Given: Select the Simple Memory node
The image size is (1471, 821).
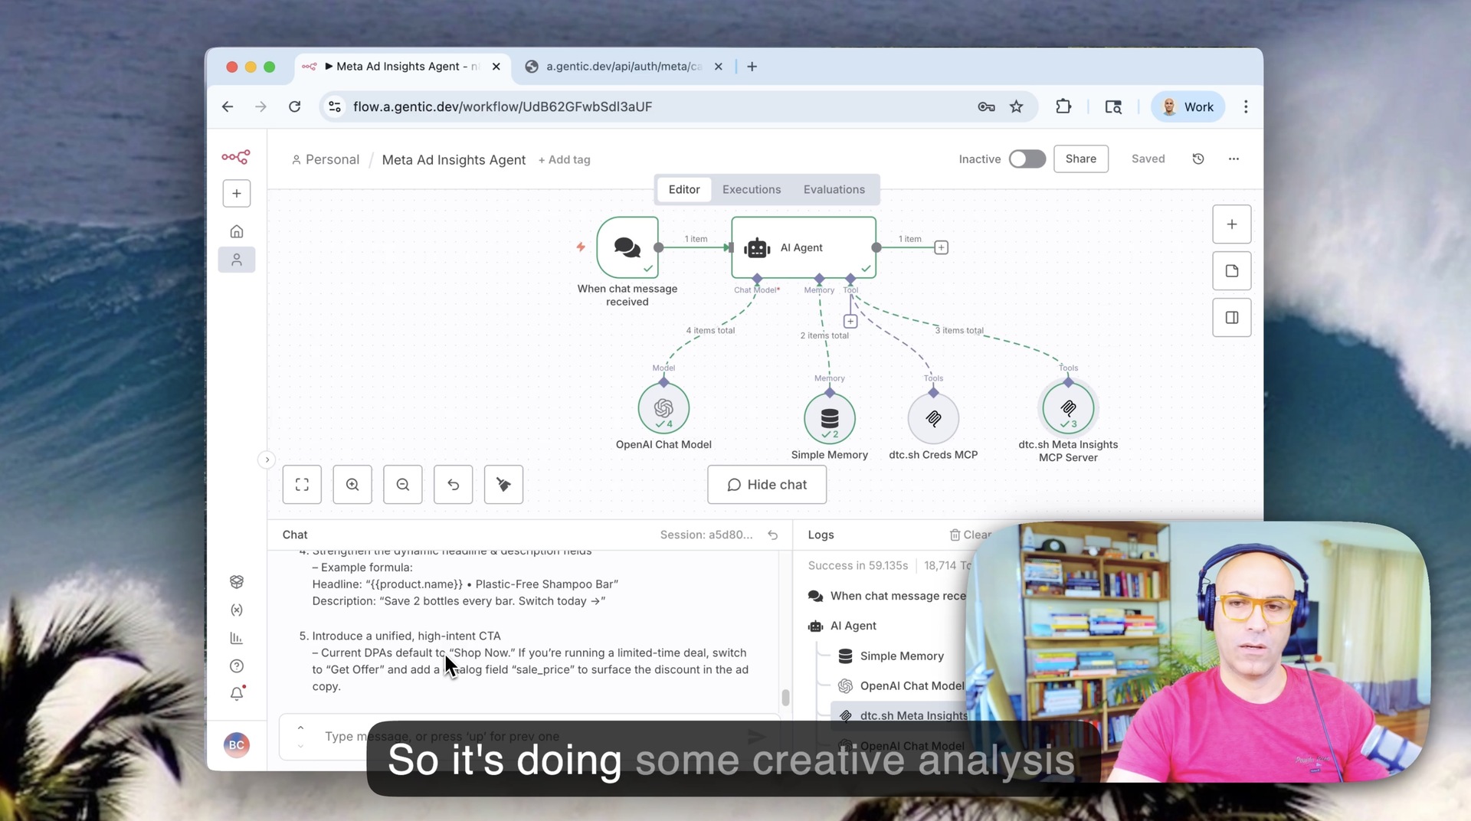Looking at the screenshot, I should pyautogui.click(x=830, y=418).
